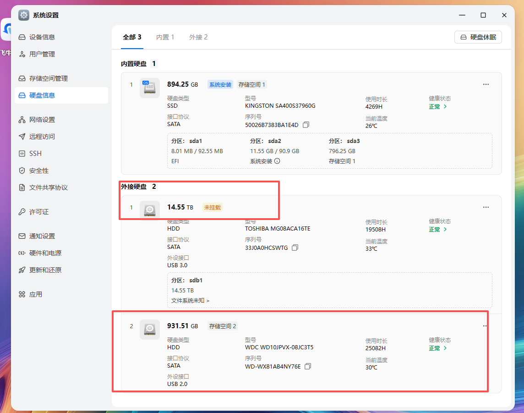Screen dimensions: 524x413
Task: Click the 通知设置 envelope icon
Action: 22,236
